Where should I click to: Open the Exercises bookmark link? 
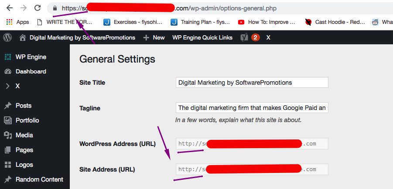click(x=133, y=22)
